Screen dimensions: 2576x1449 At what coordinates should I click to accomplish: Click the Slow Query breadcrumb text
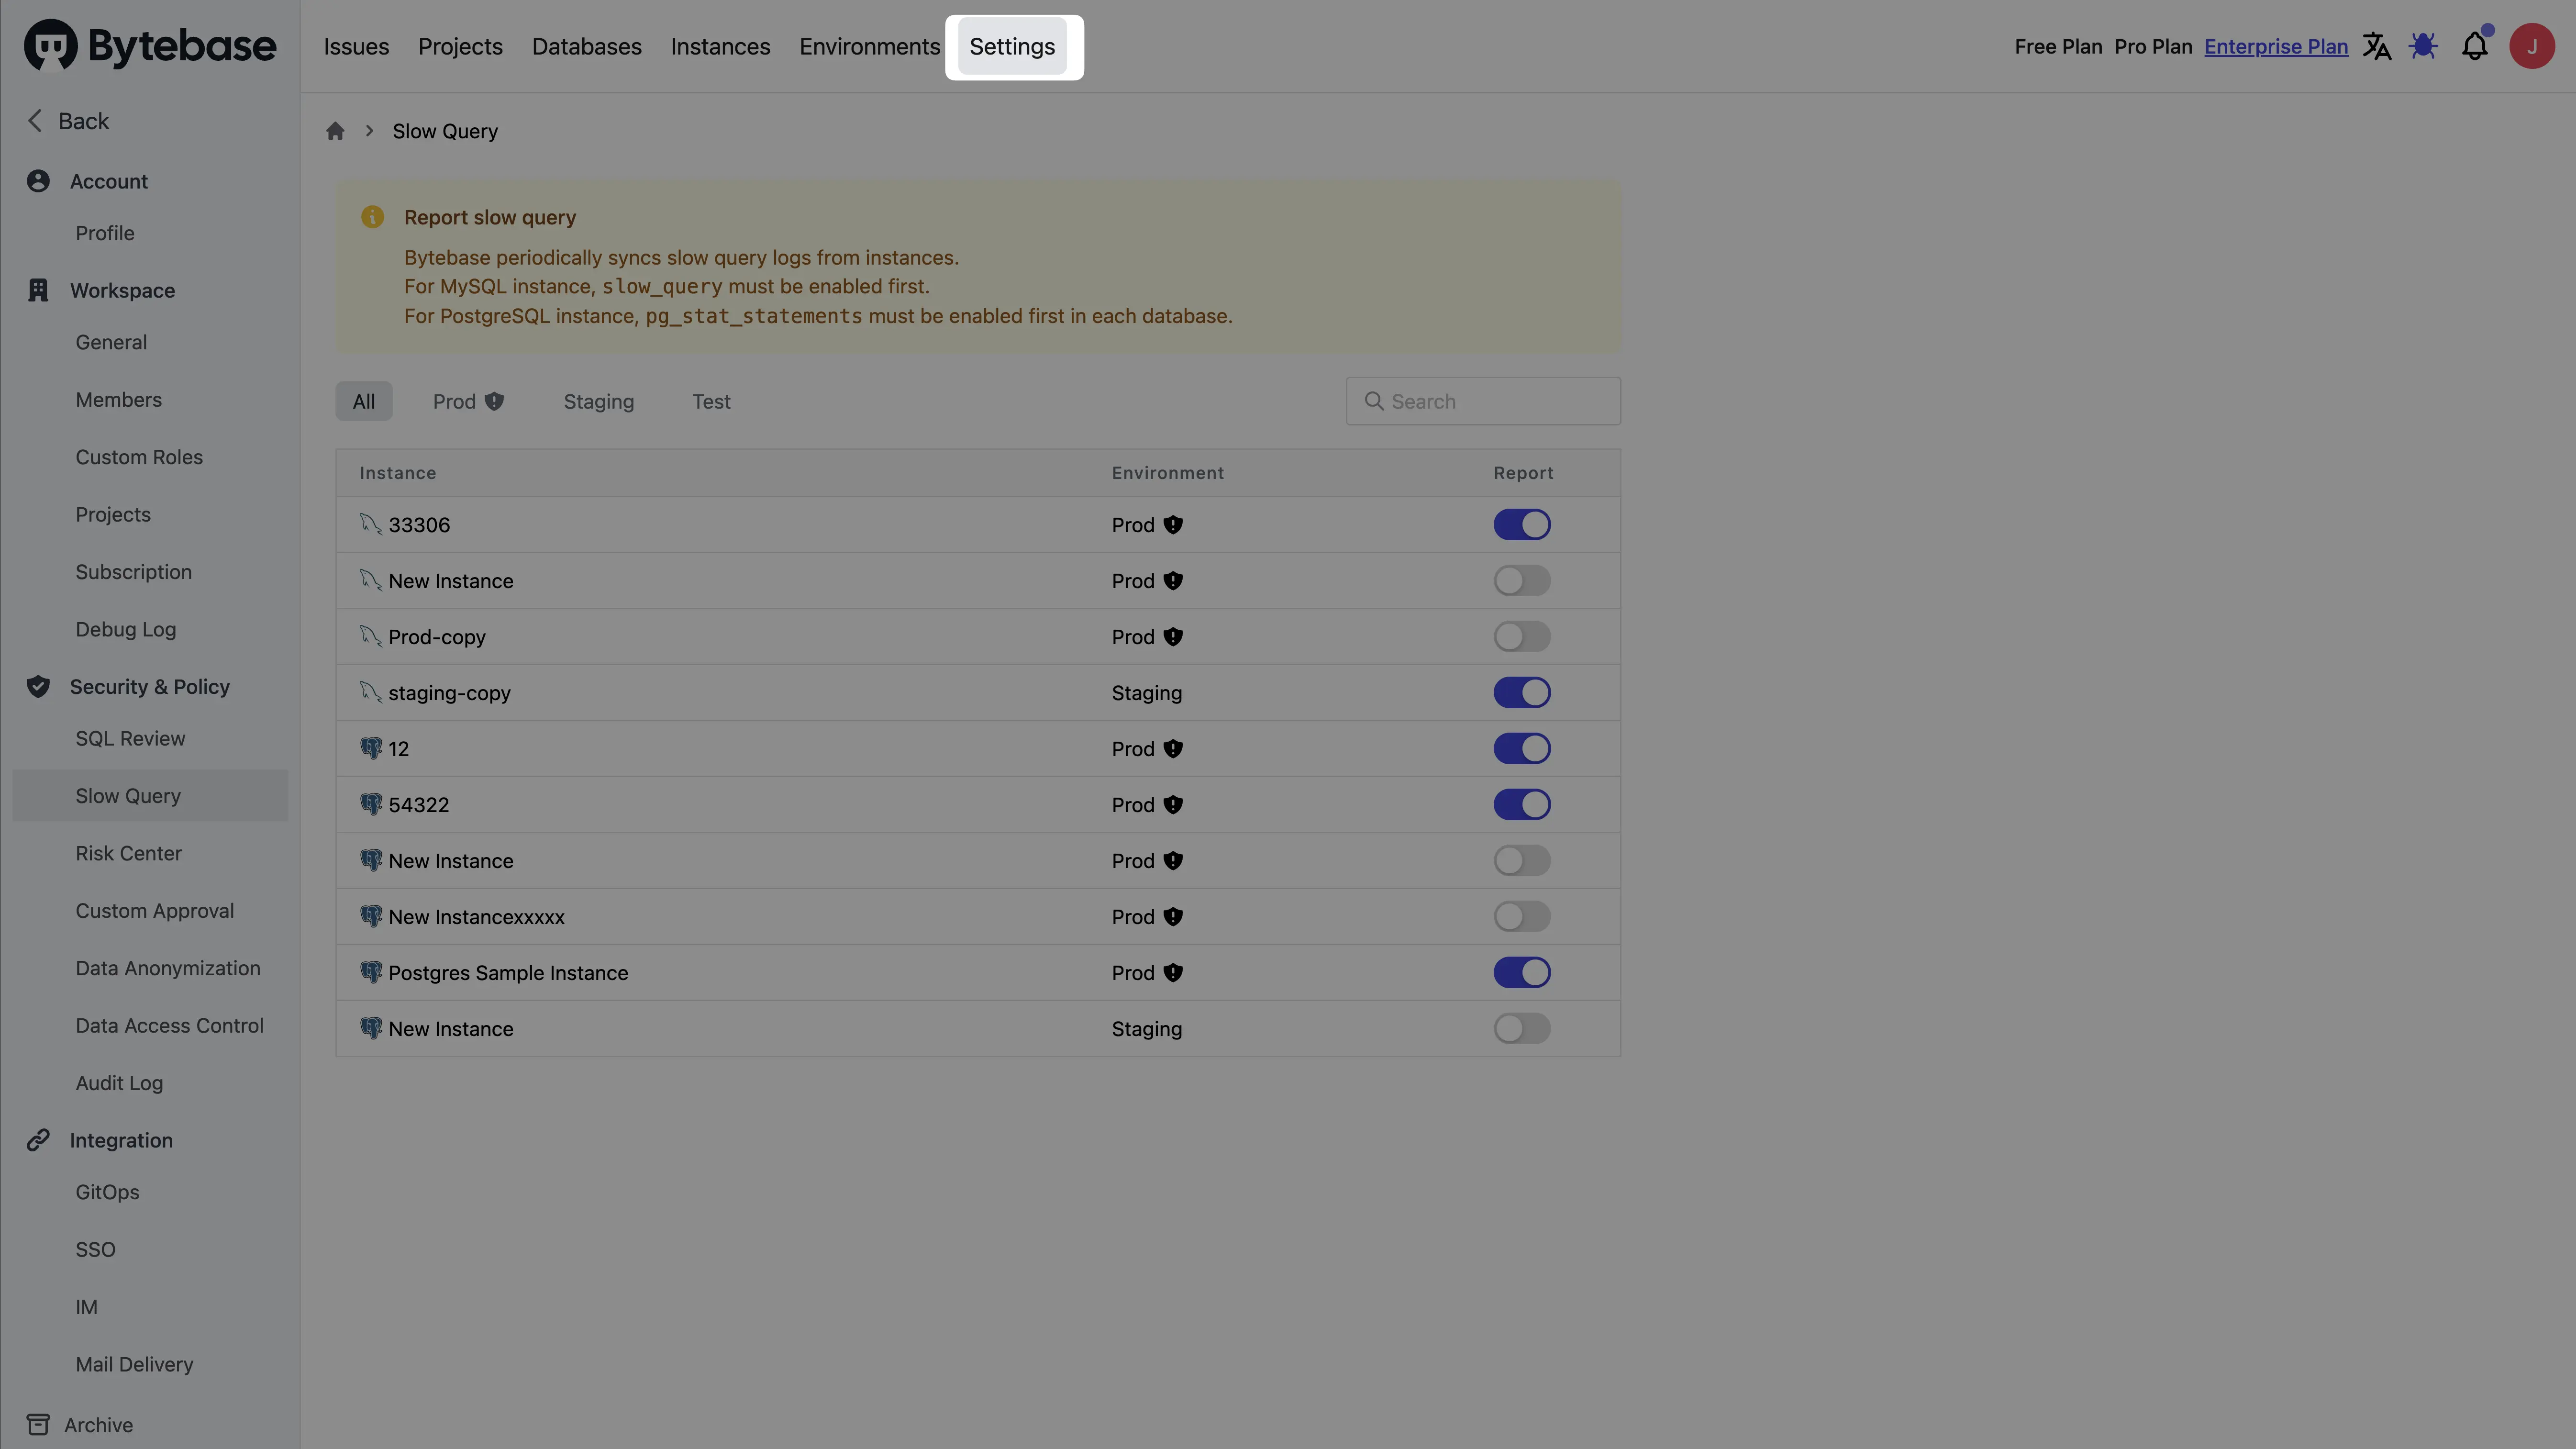[445, 131]
